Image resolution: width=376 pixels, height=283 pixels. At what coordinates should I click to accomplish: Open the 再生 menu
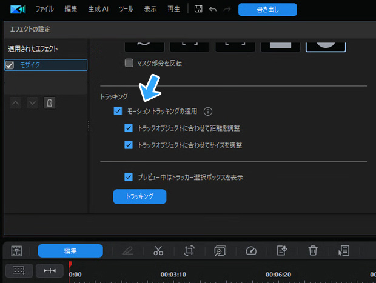pos(174,9)
